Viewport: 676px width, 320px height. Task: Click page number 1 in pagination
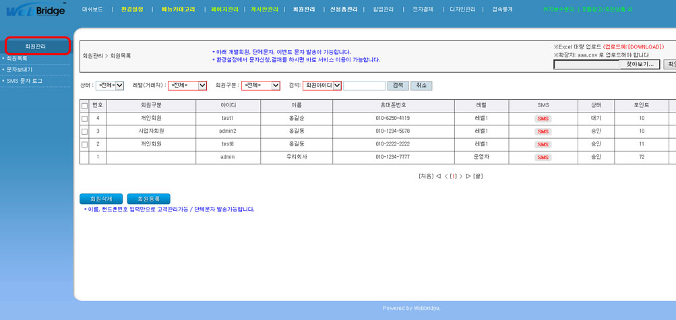point(453,176)
